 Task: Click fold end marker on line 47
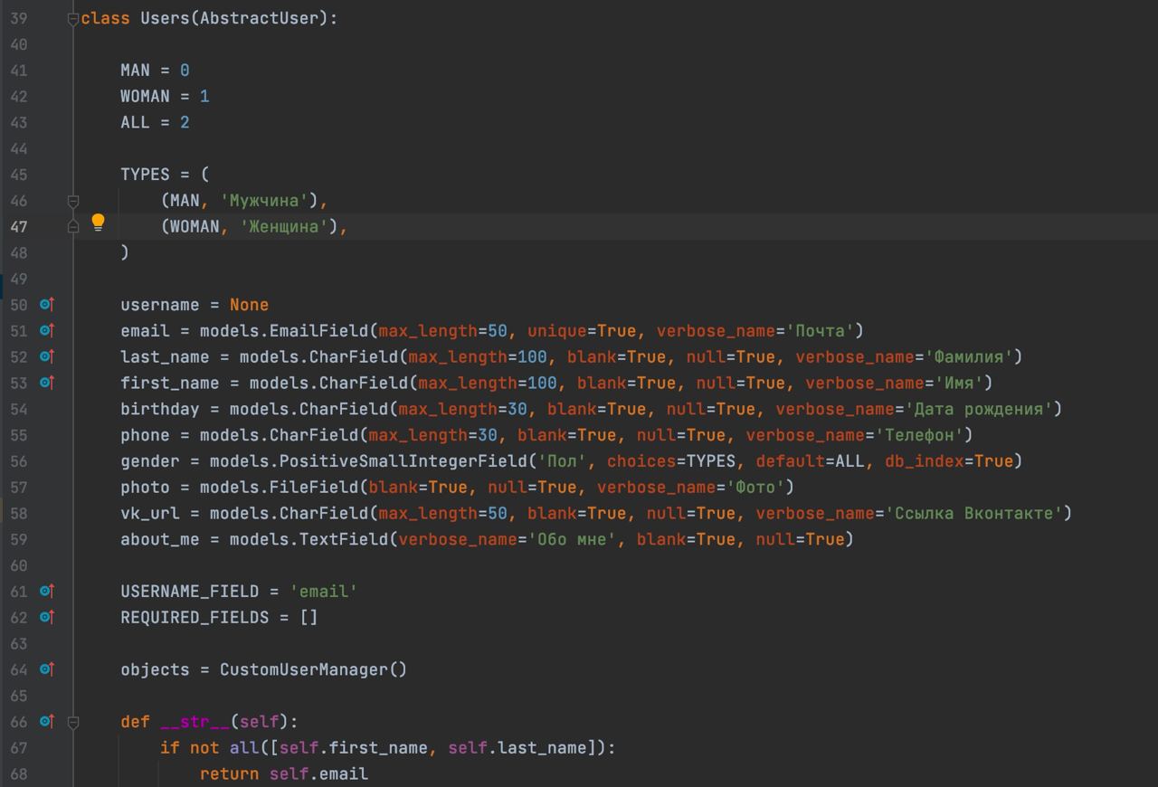pos(73,226)
